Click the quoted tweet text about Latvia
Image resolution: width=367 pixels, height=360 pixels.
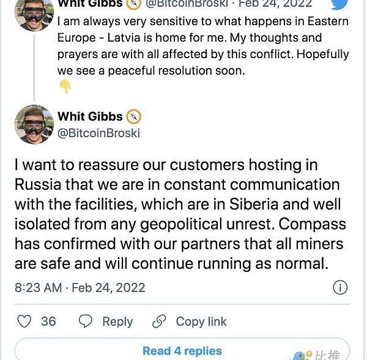pyautogui.click(x=202, y=46)
